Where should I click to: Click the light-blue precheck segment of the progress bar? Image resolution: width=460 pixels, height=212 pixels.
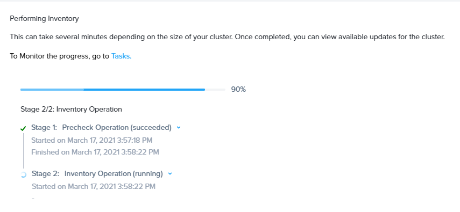coord(52,89)
